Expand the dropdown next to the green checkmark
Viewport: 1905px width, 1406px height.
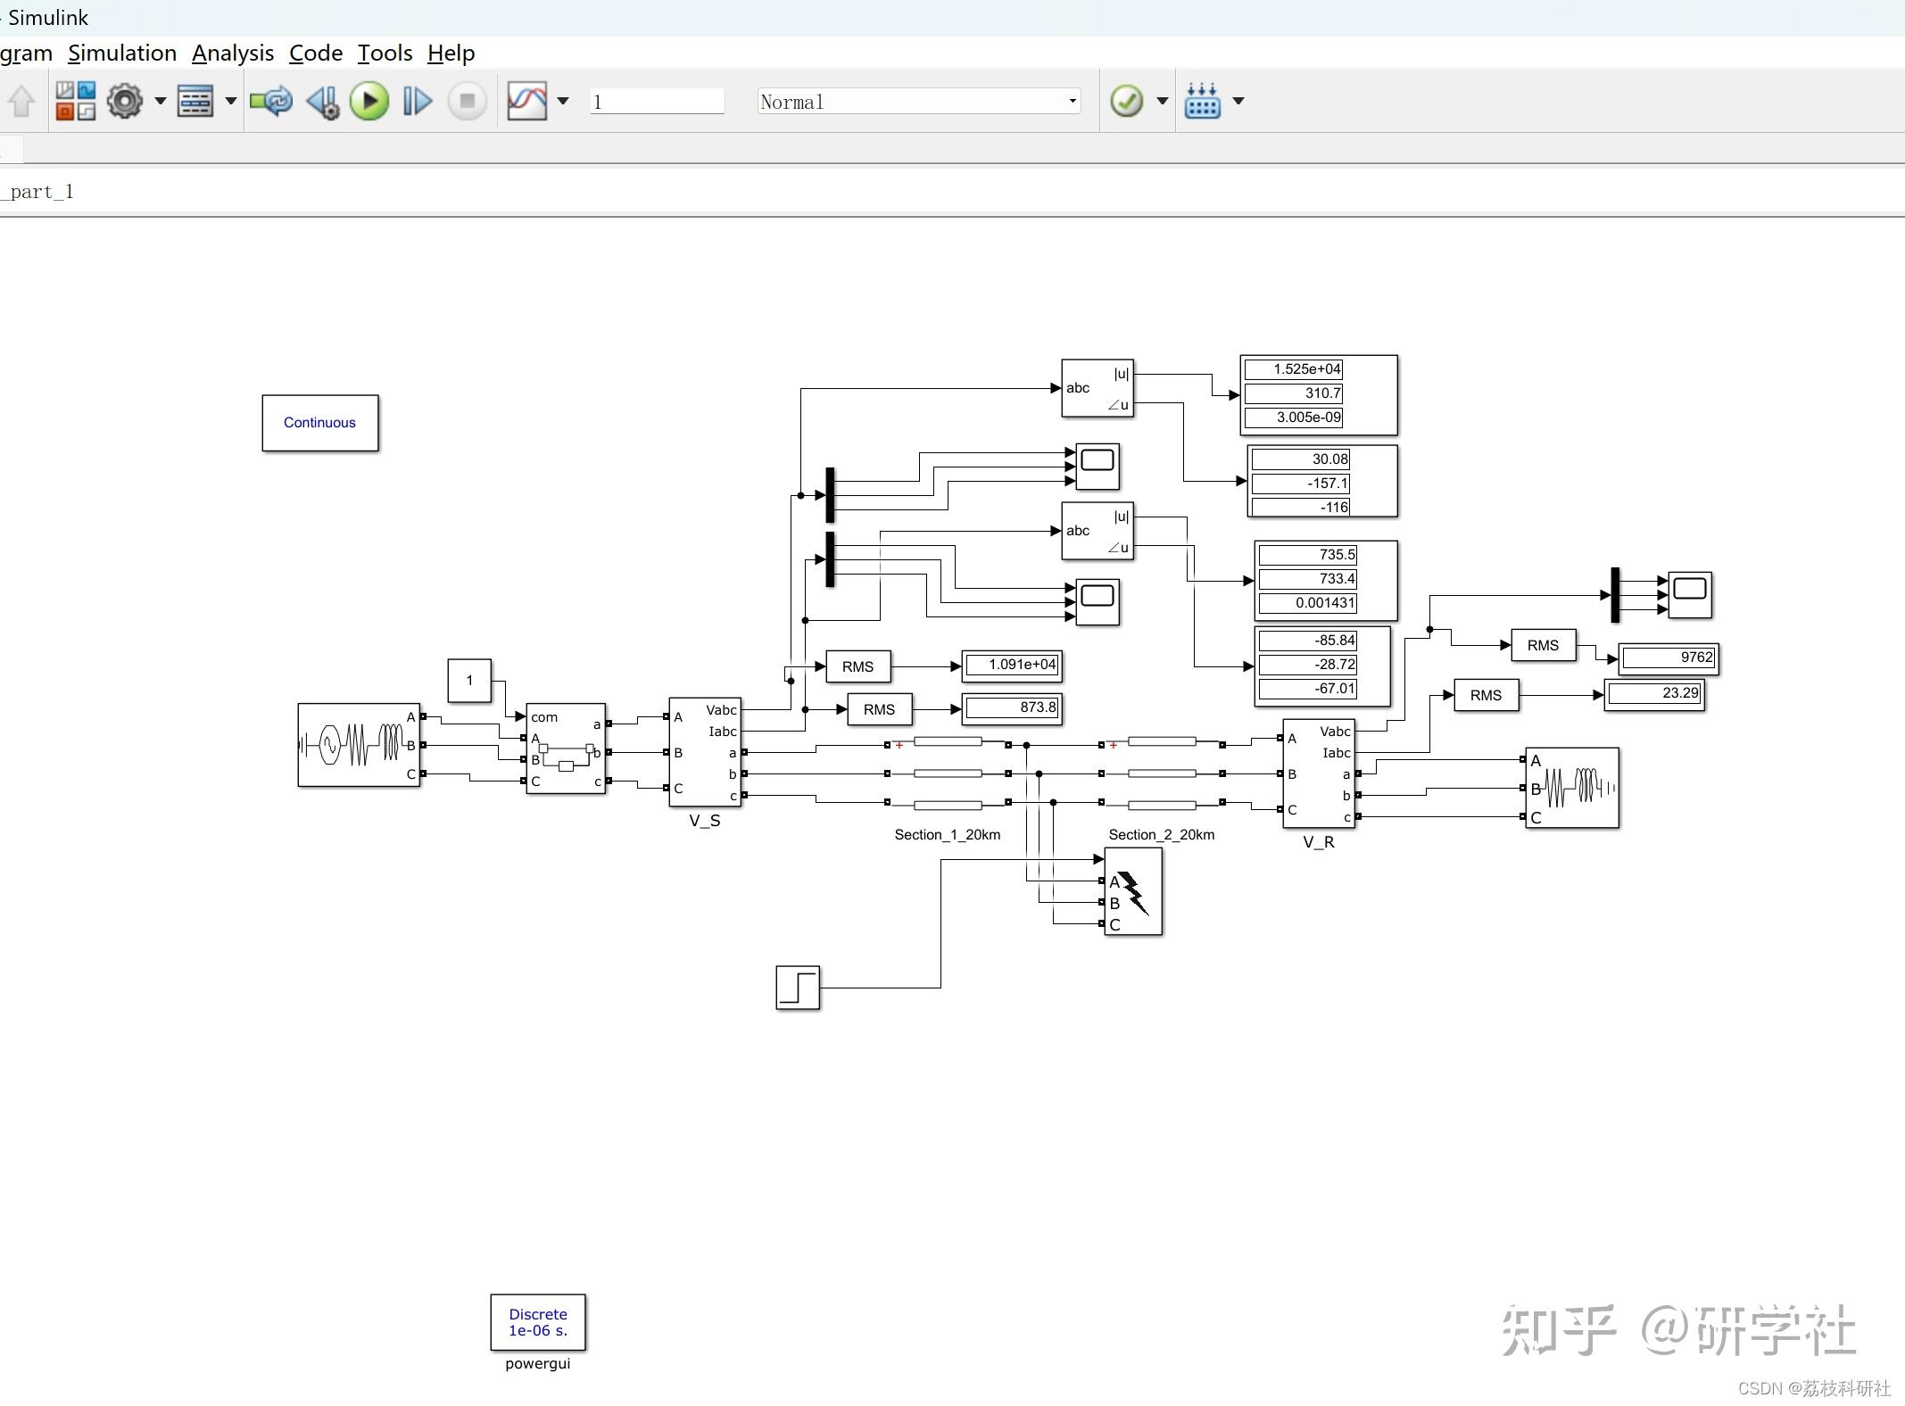click(x=1163, y=101)
